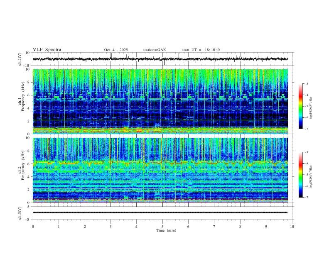Click the time axis tick label '7'
The image size is (329, 254).
click(214, 227)
